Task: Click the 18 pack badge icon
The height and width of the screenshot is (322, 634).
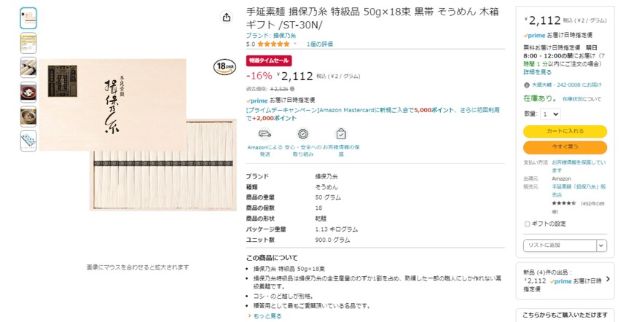Action: point(223,66)
